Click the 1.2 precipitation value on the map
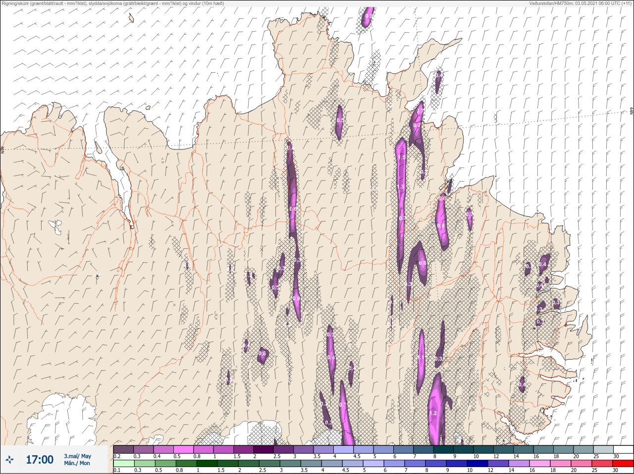 point(433,413)
